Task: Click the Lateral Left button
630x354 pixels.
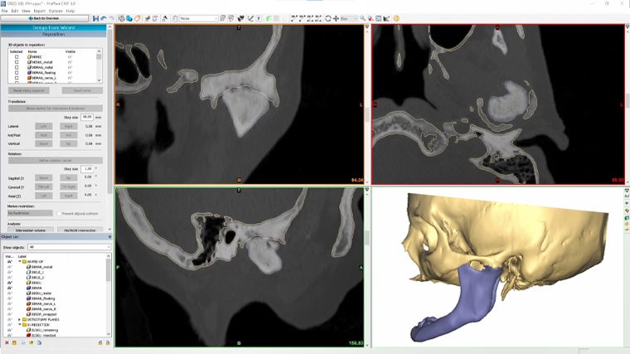Action: (x=43, y=126)
